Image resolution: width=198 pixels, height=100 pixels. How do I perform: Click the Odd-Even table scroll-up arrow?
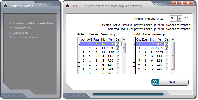point(173,39)
